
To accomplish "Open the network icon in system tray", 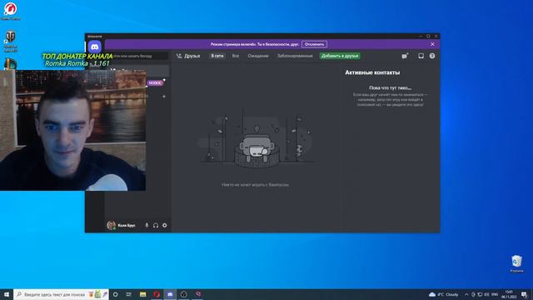I will point(480,294).
